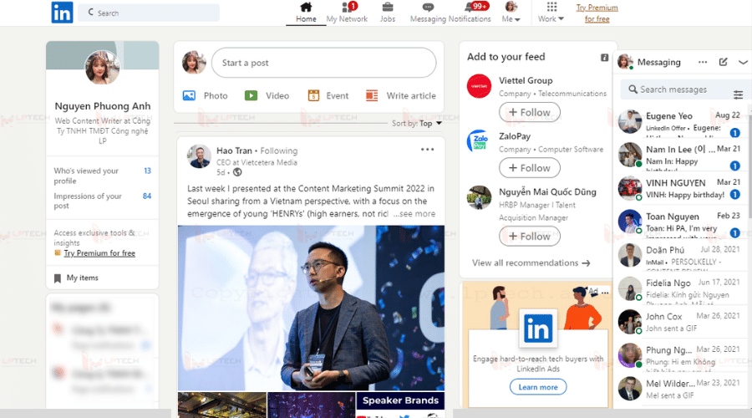
Task: Open the Jobs briefcase icon
Action: (388, 8)
